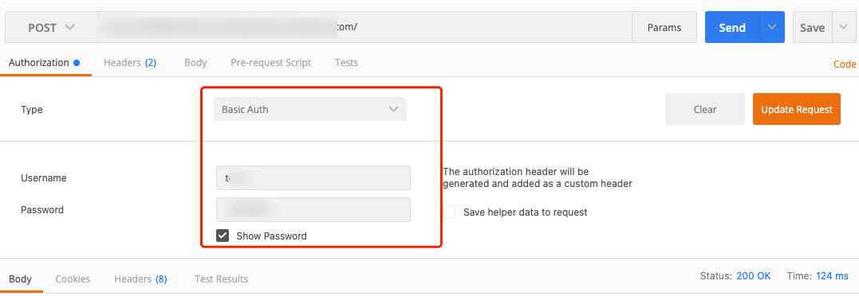Viewport: 859px width, 296px height.
Task: Open the Params editor
Action: point(664,27)
